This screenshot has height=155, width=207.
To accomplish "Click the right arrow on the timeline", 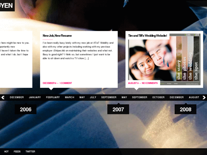I will (x=204, y=98).
